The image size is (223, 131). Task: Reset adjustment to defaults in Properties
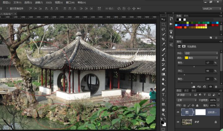pos(204,87)
